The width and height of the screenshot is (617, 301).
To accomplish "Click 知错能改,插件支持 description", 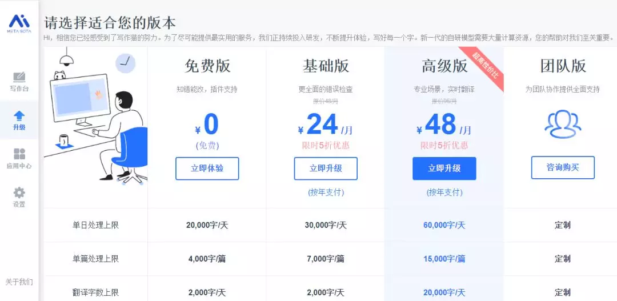I will click(207, 90).
